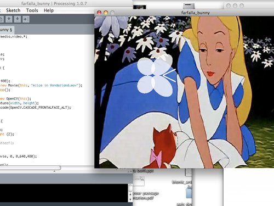Click the "media.video.*;" import line
Viewport: 274px width, 206px height.
pos(14,37)
